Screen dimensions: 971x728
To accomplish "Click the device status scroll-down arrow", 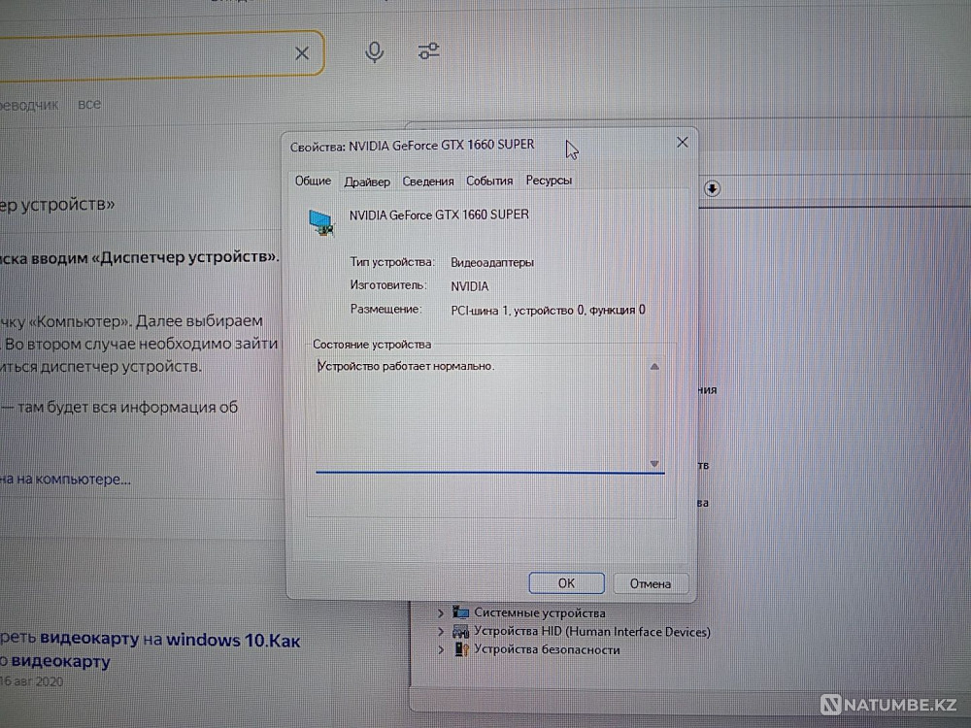I will point(653,464).
